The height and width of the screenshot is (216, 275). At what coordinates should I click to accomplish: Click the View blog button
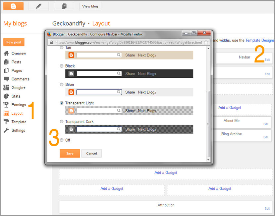tap(90, 6)
